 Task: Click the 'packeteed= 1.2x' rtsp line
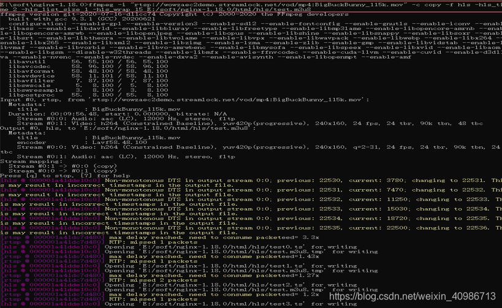point(159,295)
